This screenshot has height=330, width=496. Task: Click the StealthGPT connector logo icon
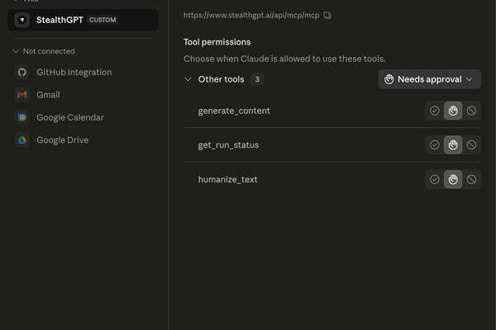[22, 20]
